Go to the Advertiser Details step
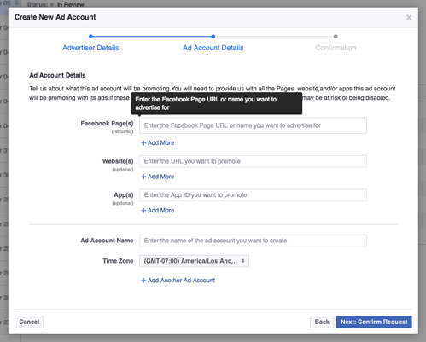This screenshot has width=426, height=342. (90, 48)
